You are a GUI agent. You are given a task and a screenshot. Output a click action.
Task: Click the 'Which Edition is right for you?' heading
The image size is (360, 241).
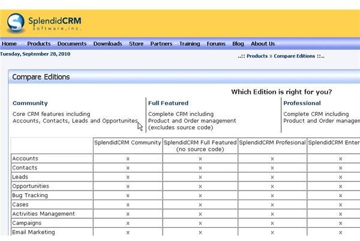tap(281, 92)
